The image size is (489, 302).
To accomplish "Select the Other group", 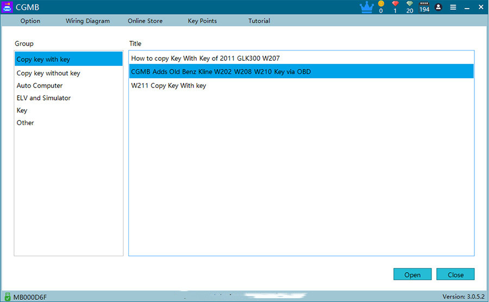I will (68, 123).
